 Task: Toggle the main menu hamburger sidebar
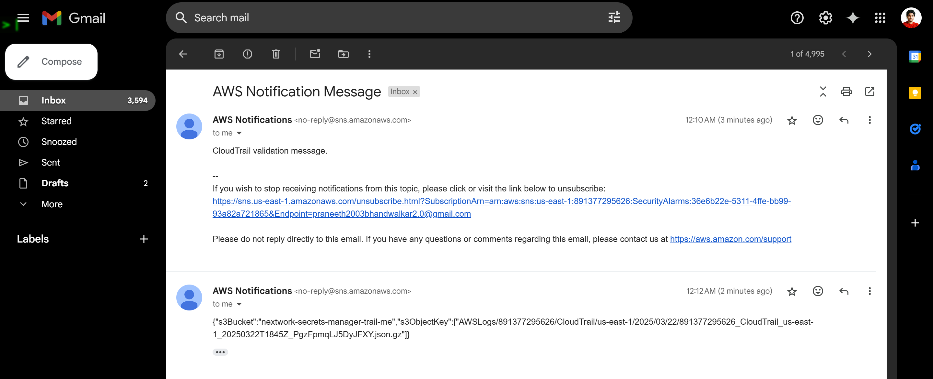click(23, 18)
